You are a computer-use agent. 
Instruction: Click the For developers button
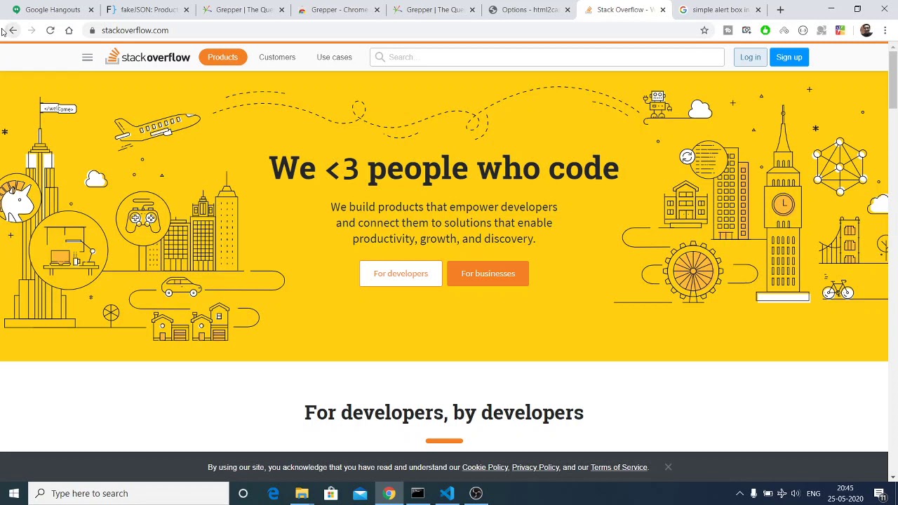(401, 274)
